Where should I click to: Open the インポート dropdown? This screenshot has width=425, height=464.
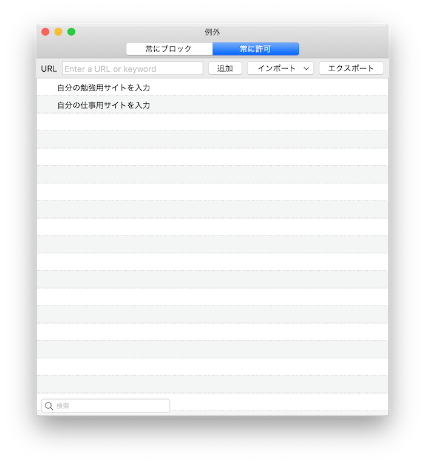click(x=280, y=69)
